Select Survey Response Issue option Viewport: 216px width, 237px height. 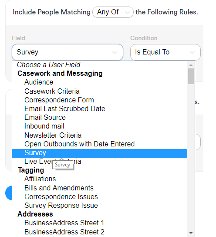point(100,205)
